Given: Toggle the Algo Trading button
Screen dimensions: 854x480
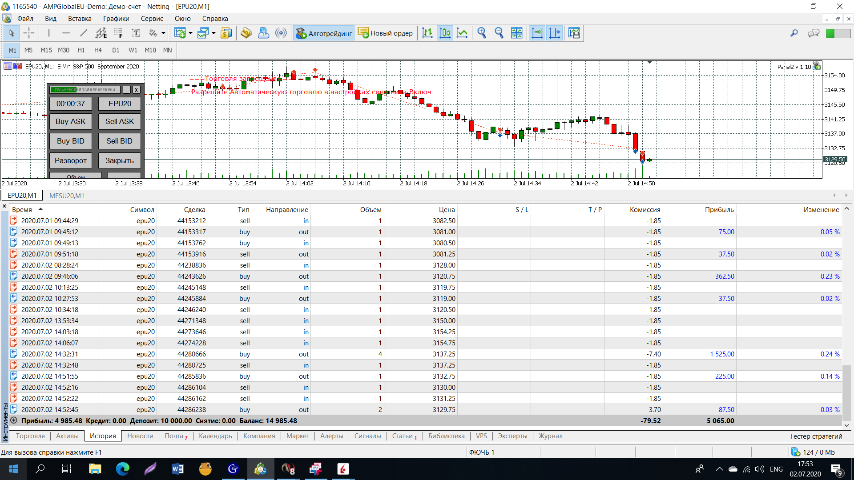Looking at the screenshot, I should (324, 33).
